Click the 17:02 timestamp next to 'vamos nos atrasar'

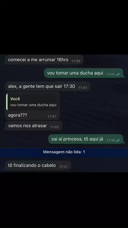pyautogui.click(x=54, y=127)
